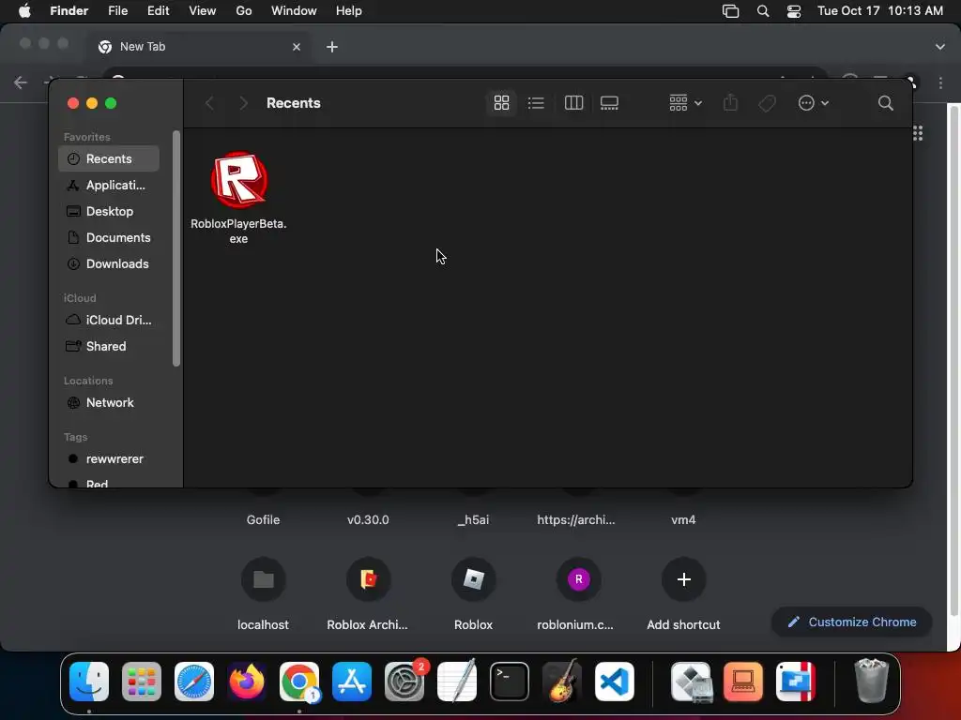Image resolution: width=961 pixels, height=720 pixels.
Task: Open the View menu
Action: pos(203,11)
